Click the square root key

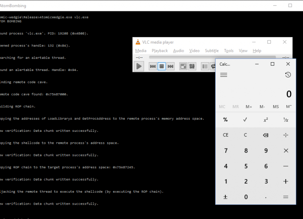point(245,120)
